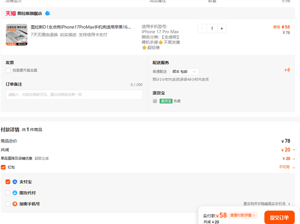Screen dimensions: 300x224
Task: Toggle the 红包 checkbox
Action: click(x=3, y=167)
